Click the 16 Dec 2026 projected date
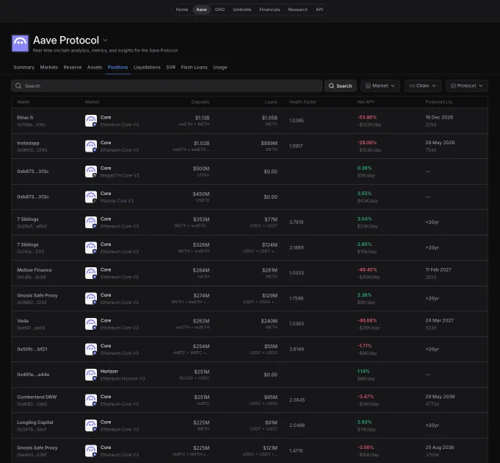This screenshot has height=463, width=500. 439,117
